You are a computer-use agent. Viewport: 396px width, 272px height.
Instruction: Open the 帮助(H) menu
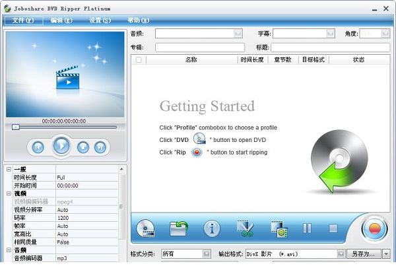pyautogui.click(x=139, y=20)
